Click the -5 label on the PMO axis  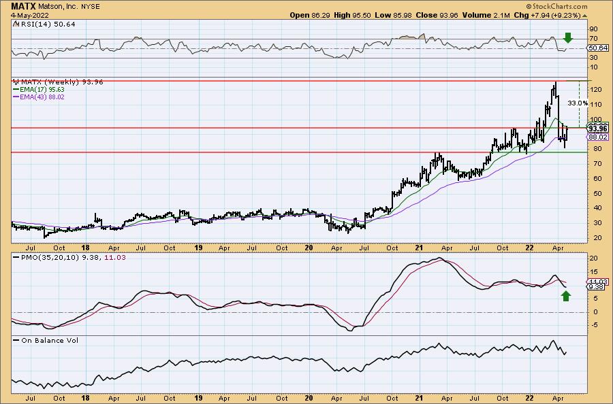594,325
